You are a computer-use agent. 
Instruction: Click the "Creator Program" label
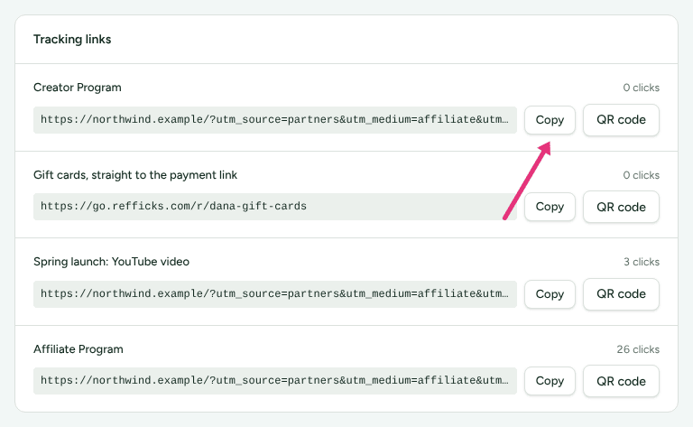click(x=78, y=88)
